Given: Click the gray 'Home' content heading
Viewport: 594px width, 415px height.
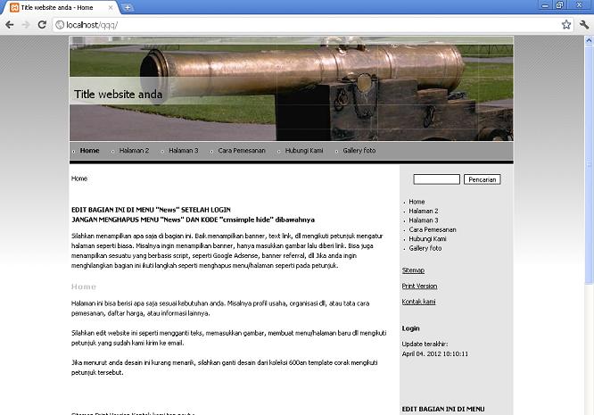Looking at the screenshot, I should (x=84, y=286).
